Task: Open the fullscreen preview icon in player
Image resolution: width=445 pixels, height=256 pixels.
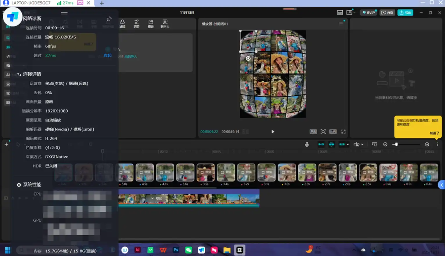Action: [343, 132]
